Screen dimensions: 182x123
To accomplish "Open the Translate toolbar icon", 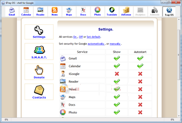I will (x=112, y=11).
